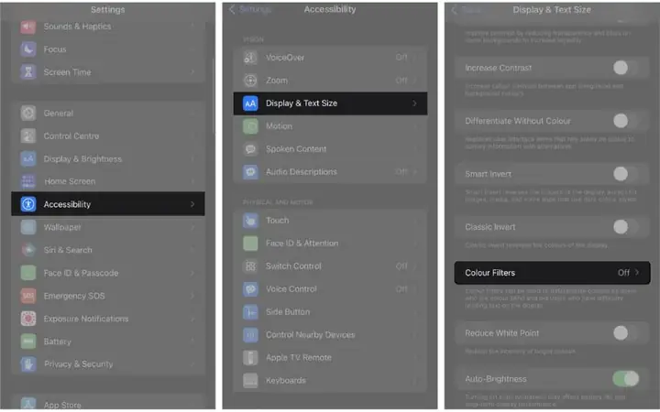Enable the Classic Invert switch
660x412 pixels.
tap(625, 227)
